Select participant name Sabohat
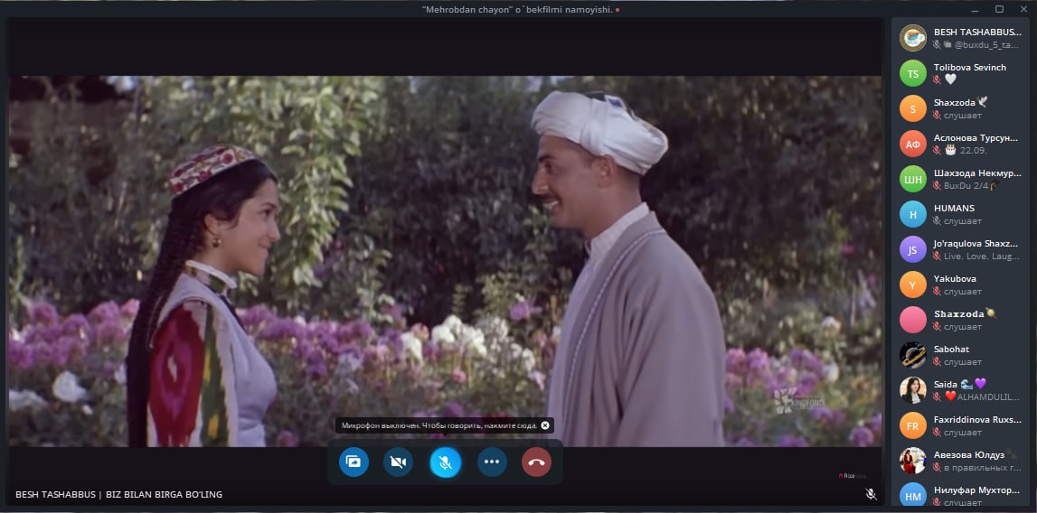The image size is (1037, 513). click(x=953, y=349)
